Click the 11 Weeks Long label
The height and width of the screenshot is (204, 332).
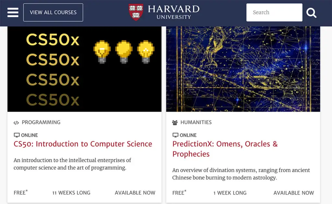71,193
